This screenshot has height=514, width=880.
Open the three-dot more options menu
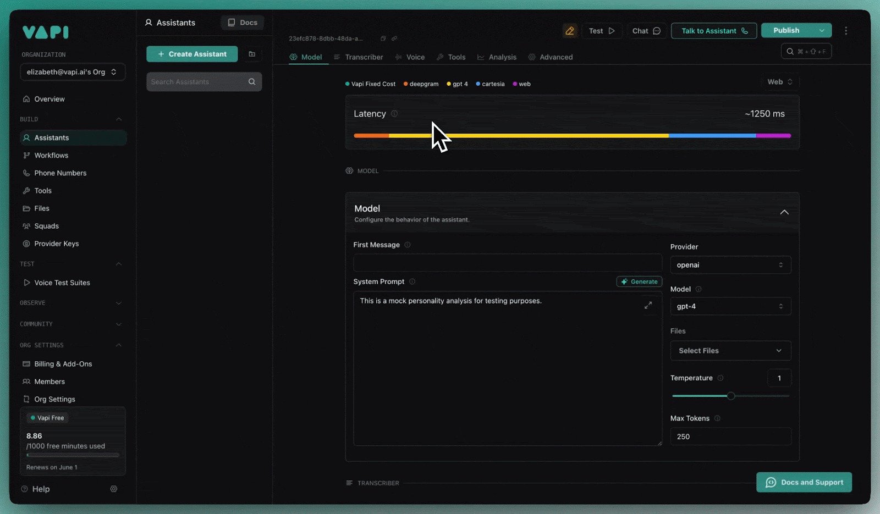click(846, 31)
